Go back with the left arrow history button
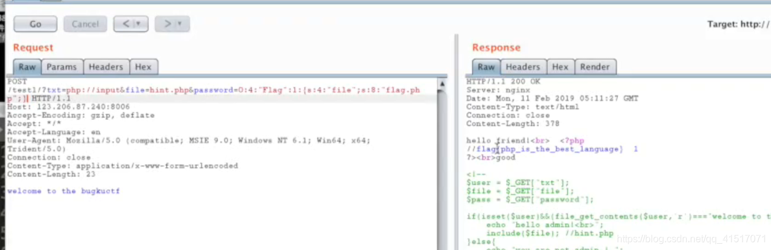771x250 pixels. pos(125,24)
